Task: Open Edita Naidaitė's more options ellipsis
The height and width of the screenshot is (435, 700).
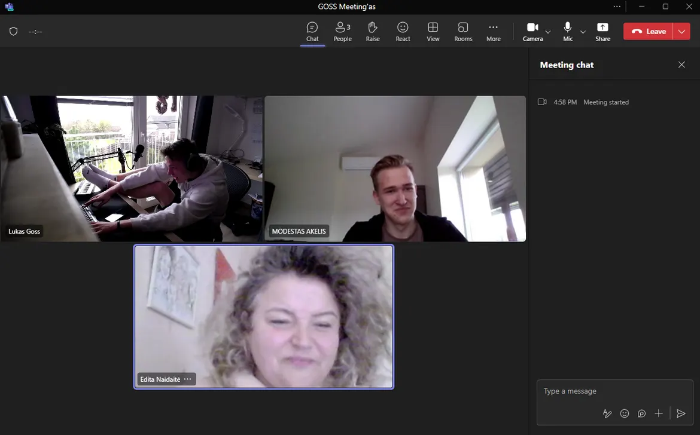Action: pyautogui.click(x=187, y=379)
